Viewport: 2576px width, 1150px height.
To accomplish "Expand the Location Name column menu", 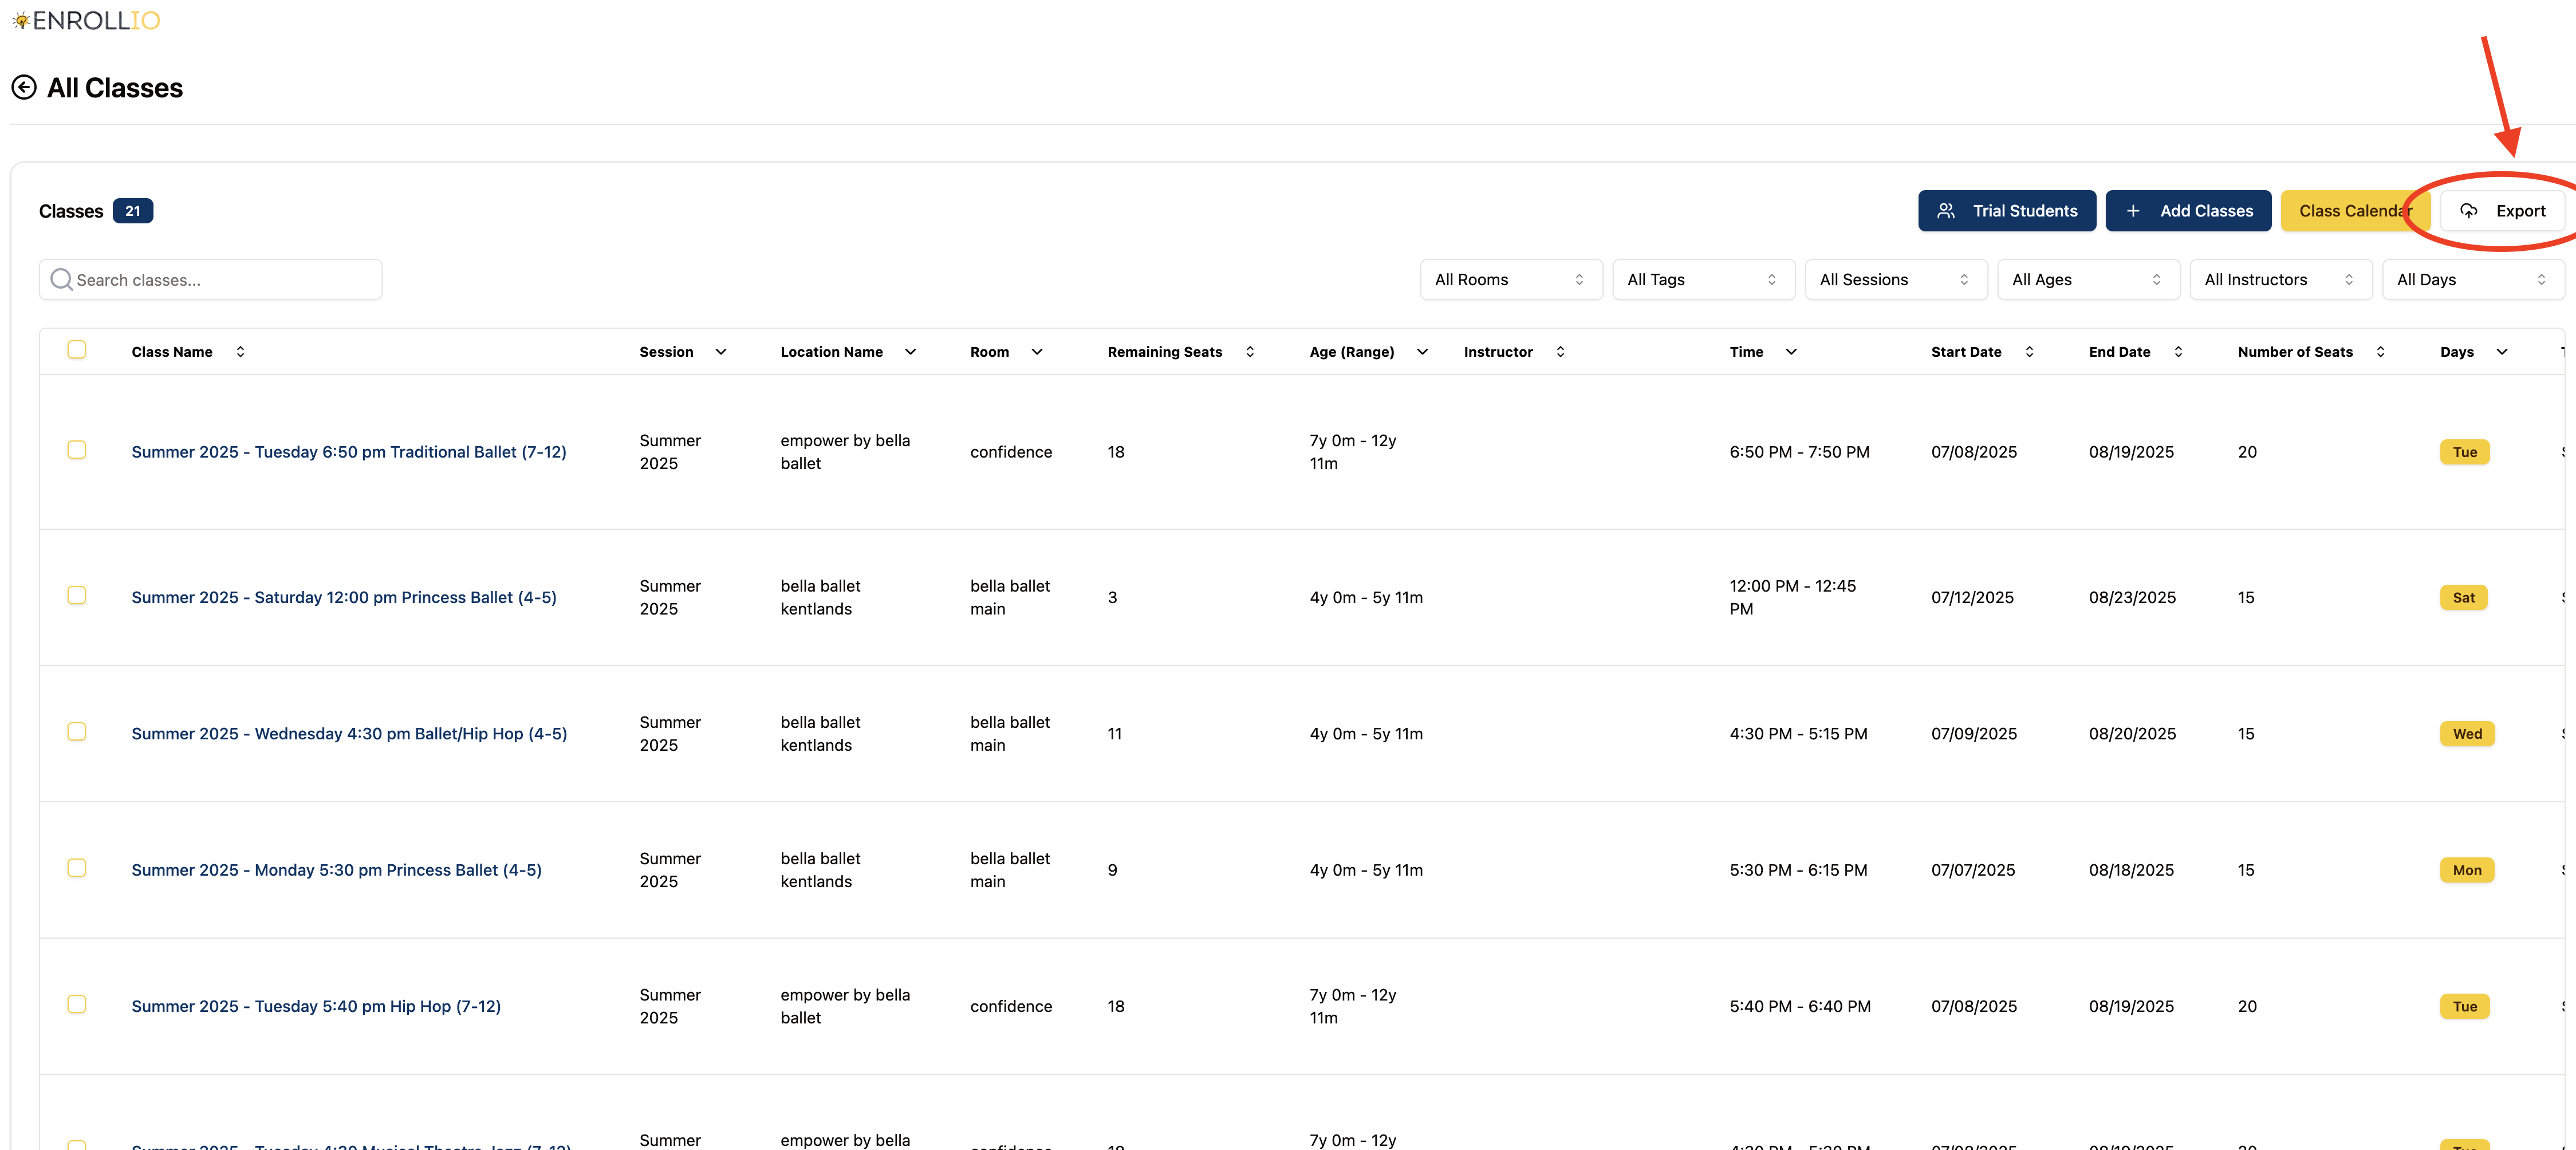I will [910, 352].
